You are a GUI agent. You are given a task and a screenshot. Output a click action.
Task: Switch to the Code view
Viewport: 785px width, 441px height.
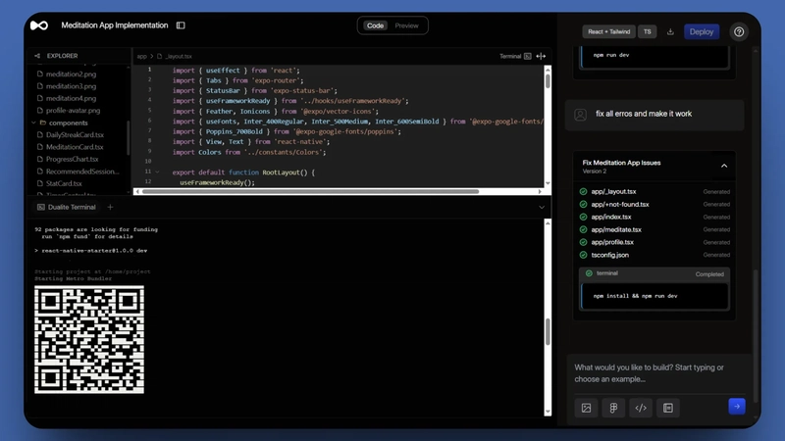click(x=375, y=26)
